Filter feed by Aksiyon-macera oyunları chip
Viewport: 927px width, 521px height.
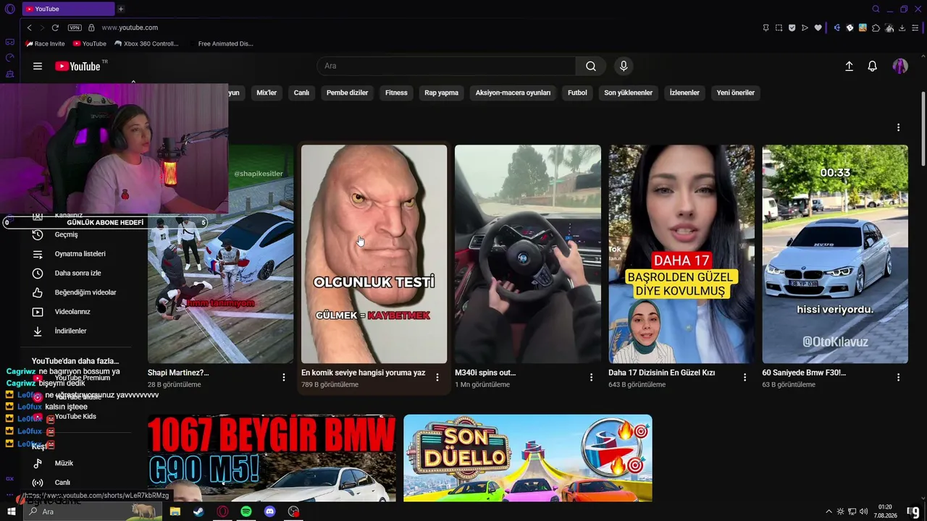click(513, 93)
